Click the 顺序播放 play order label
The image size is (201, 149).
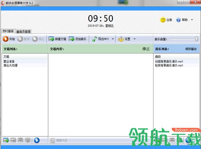pyautogui.click(x=191, y=49)
